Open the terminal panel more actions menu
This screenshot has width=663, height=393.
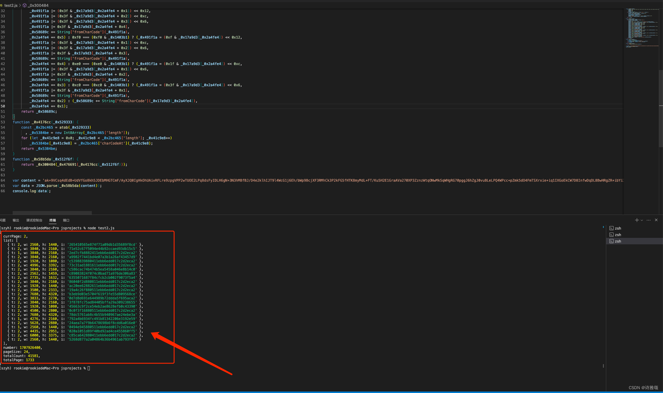[x=649, y=220]
